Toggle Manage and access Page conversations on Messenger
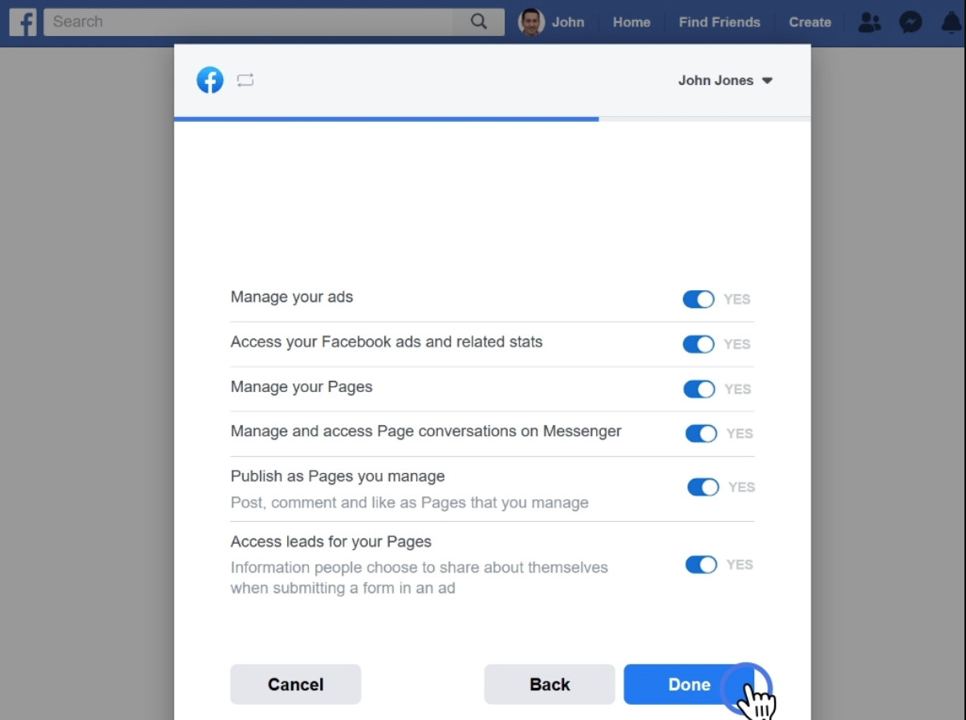Viewport: 966px width, 720px height. click(701, 434)
